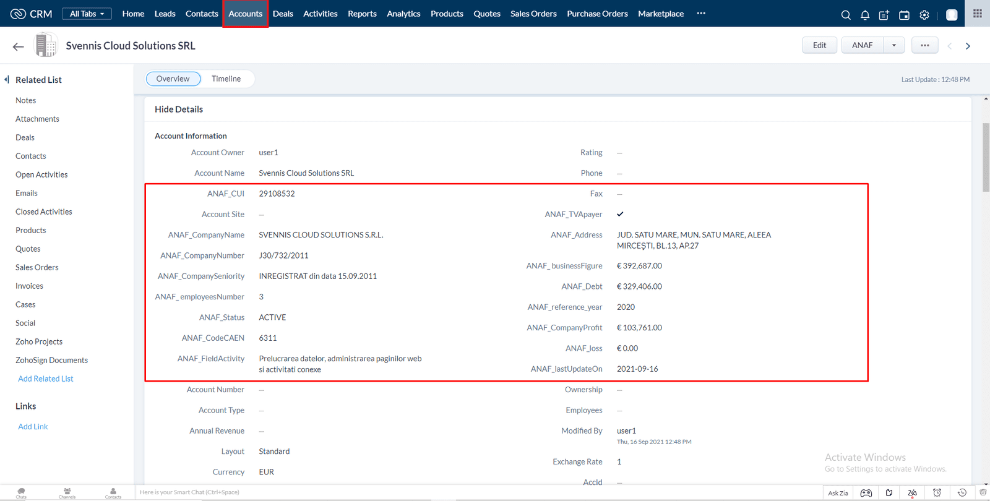Click the quick create record icon
This screenshot has width=990, height=501.
pos(884,15)
